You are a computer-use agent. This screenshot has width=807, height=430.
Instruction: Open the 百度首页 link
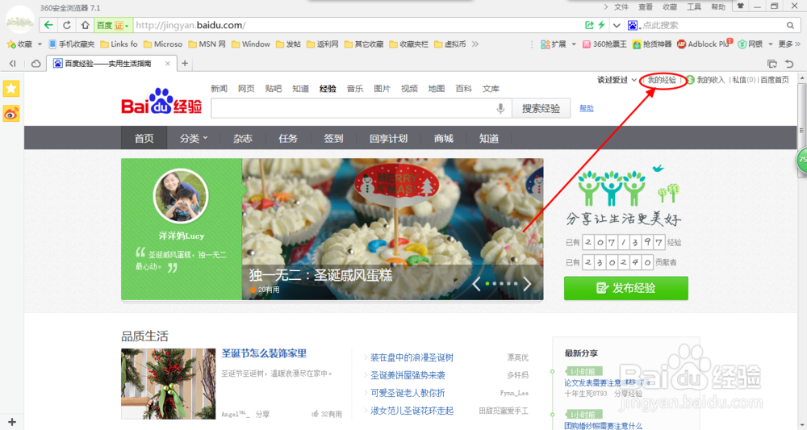coord(775,80)
